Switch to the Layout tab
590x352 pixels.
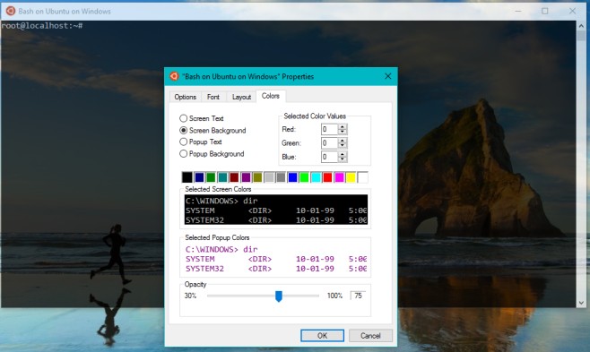coord(241,97)
